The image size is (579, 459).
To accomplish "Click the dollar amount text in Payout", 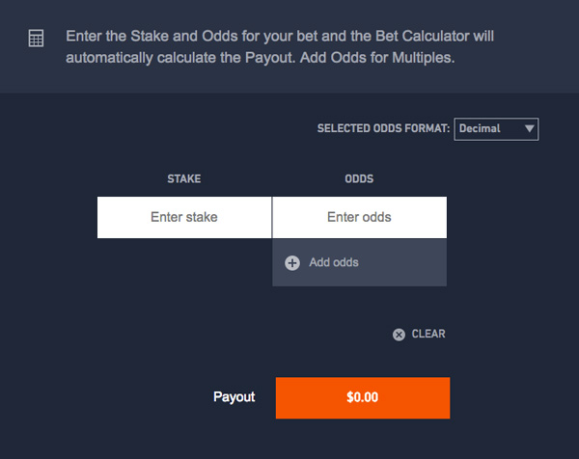I will [362, 397].
